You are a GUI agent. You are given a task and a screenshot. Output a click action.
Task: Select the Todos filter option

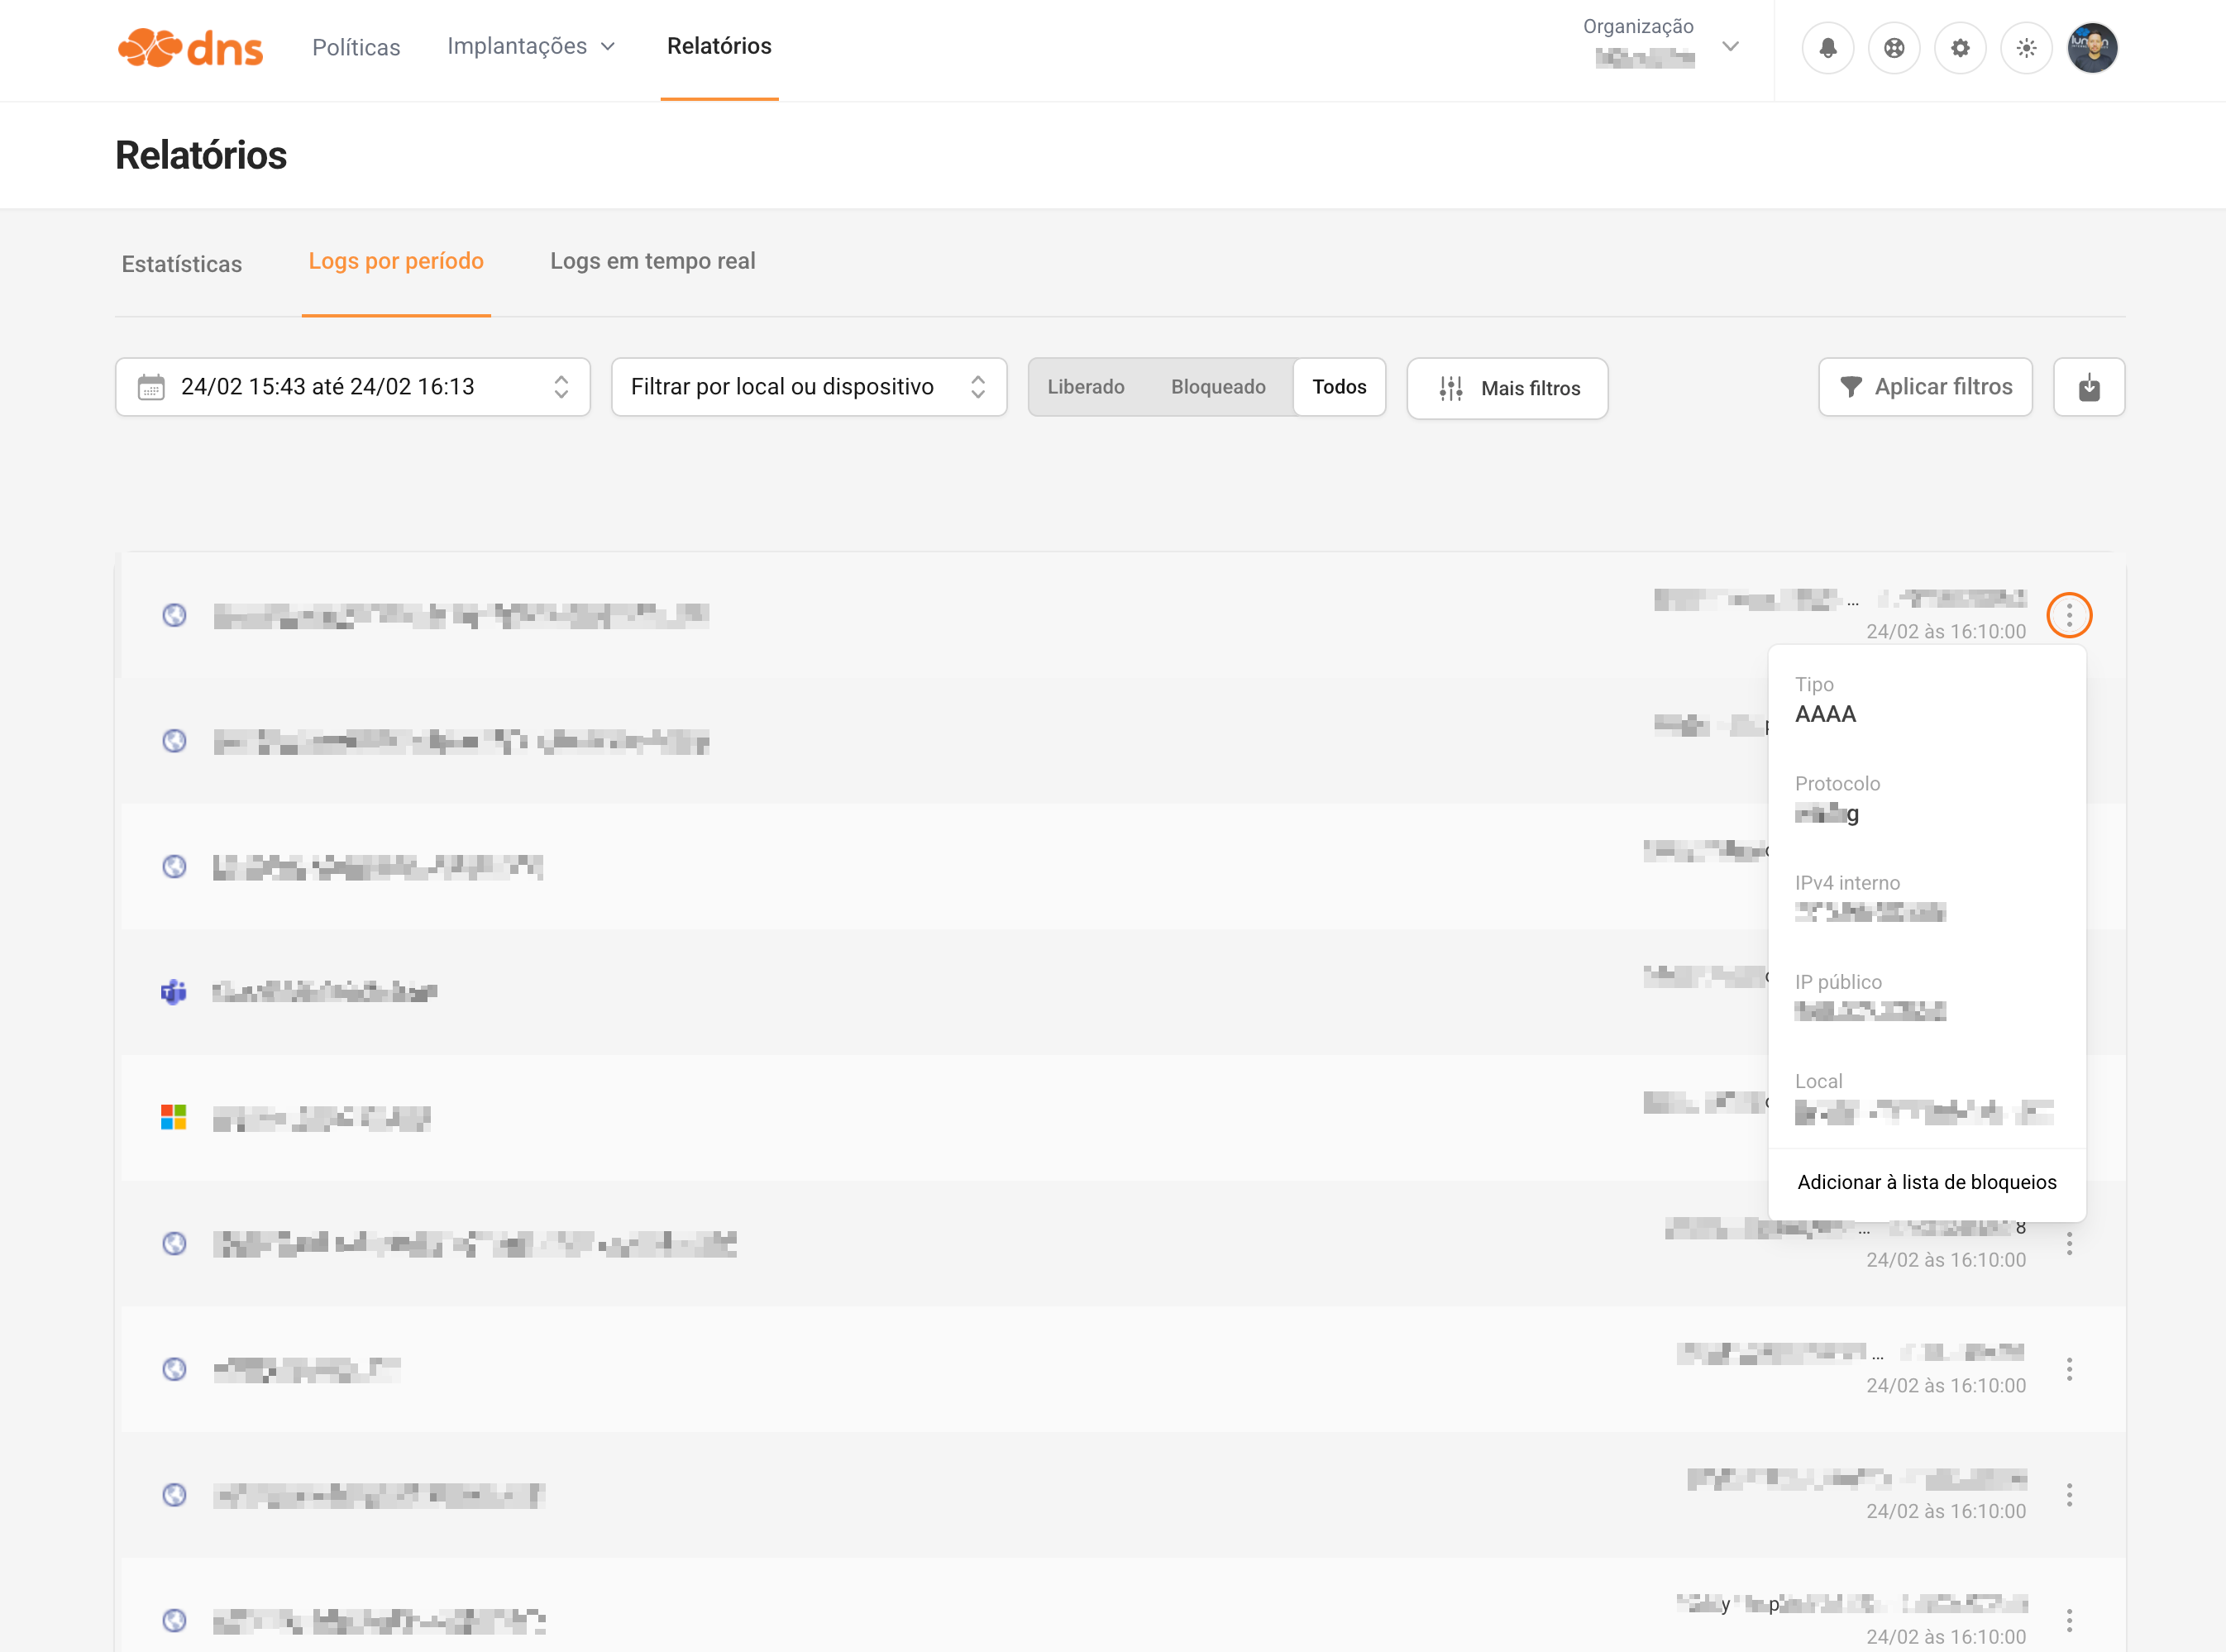coord(1338,387)
